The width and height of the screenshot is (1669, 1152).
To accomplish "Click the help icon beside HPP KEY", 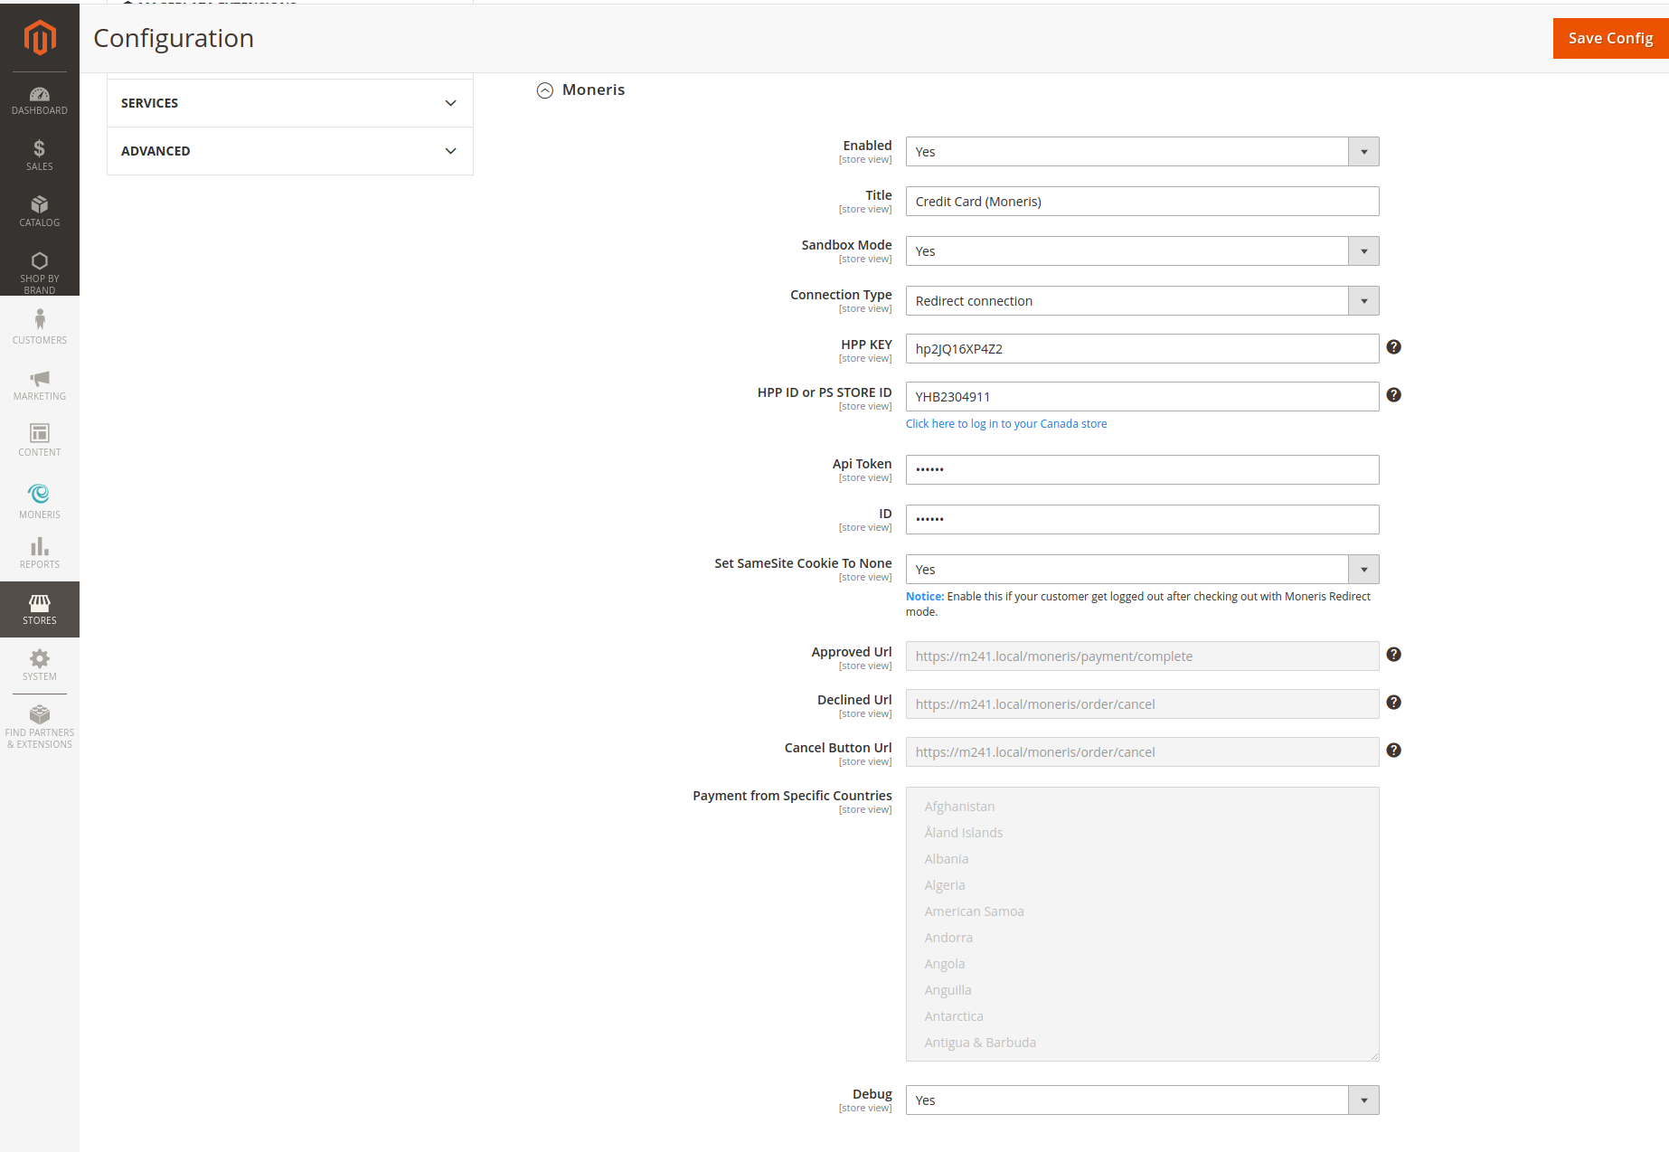I will (x=1393, y=347).
